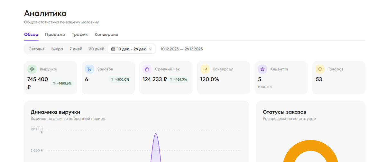Switch period to 30 дней
This screenshot has height=162, width=386.
tap(96, 49)
